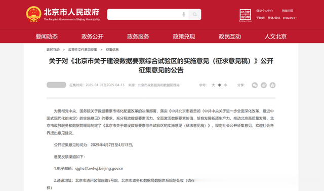
Task: Share the notice via Weibo icon
Action: pyautogui.click(x=264, y=85)
